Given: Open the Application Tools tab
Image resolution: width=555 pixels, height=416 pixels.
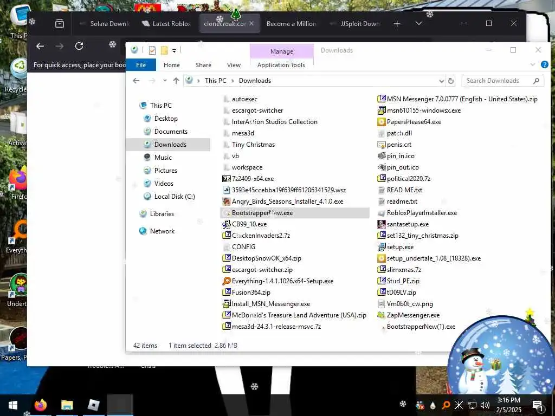Looking at the screenshot, I should coord(281,65).
